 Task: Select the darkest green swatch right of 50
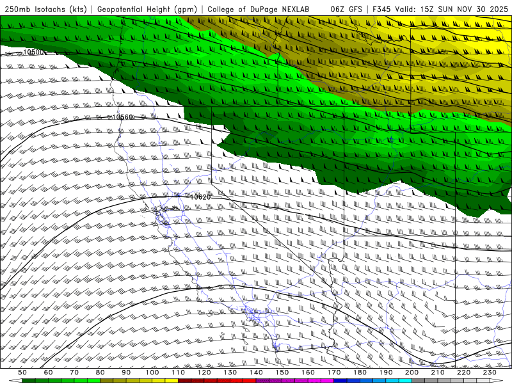point(29,381)
